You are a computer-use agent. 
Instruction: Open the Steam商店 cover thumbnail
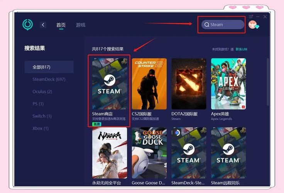coord(110,84)
